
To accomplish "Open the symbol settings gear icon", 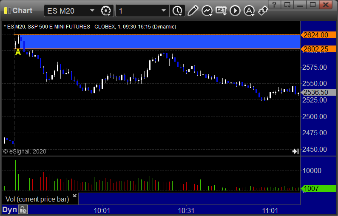I will 105,11.
